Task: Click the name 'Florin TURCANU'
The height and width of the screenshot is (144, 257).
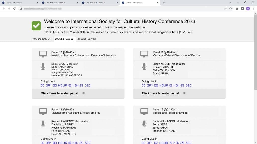Action: tap(61, 70)
